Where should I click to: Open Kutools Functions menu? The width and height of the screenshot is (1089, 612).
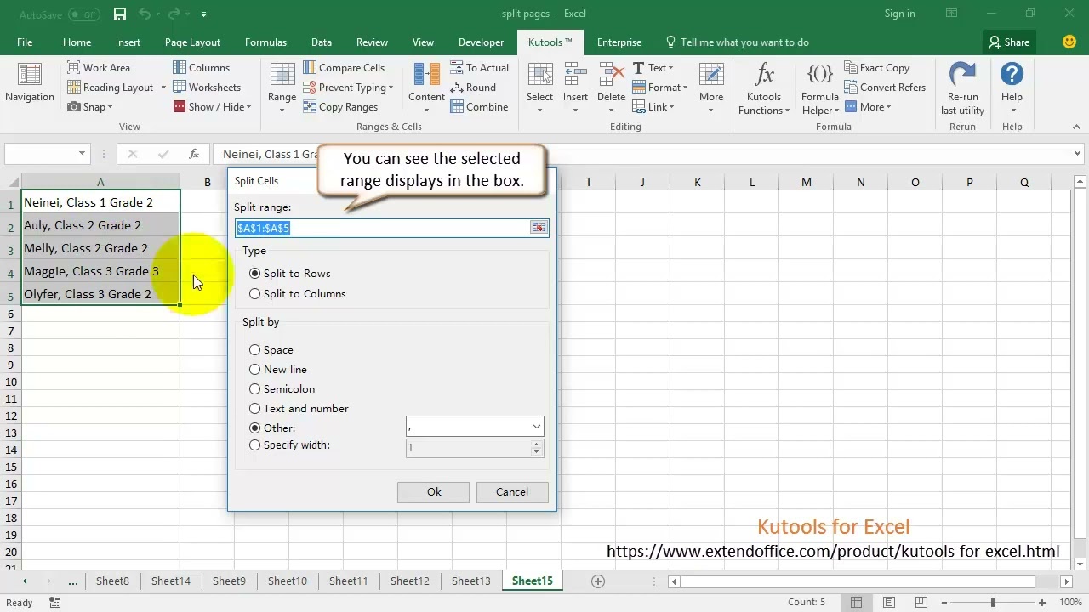point(764,88)
